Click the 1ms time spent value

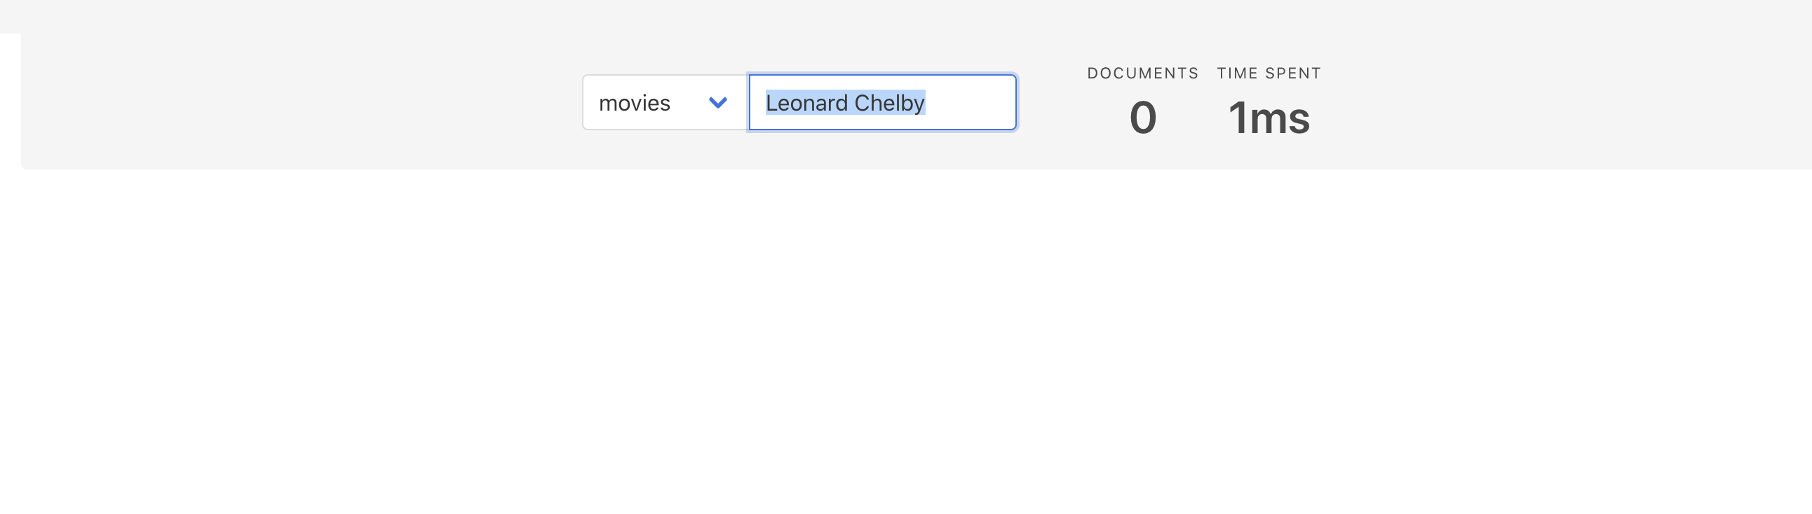point(1269,117)
